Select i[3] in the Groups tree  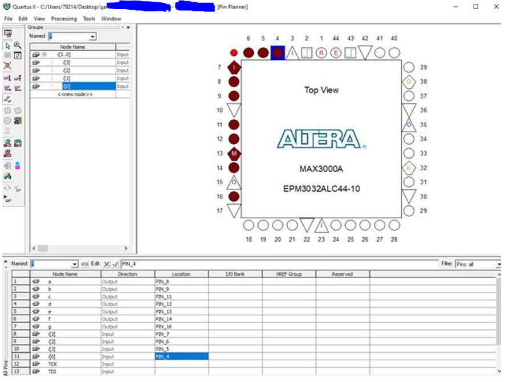pos(67,63)
